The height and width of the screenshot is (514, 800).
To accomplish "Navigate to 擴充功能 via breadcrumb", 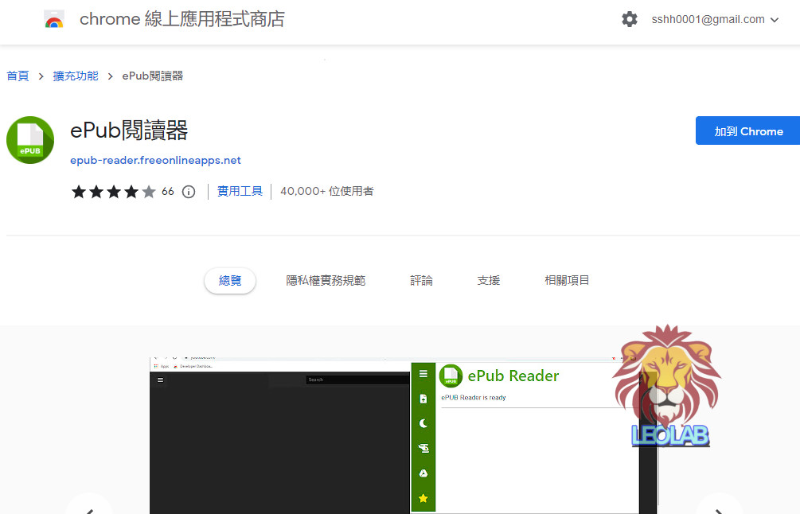I will coord(76,75).
